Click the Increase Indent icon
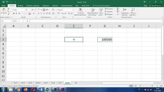This screenshot has height=92, width=164. (x=49, y=14)
